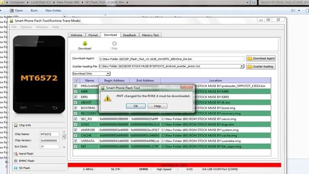309x174 pixels.
Task: Click folder icon on Download Agent button
Action: tap(250, 58)
